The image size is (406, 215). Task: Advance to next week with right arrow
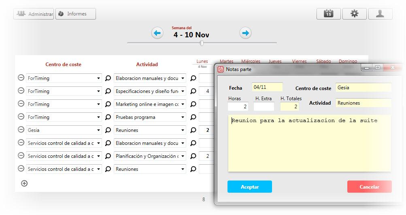point(245,33)
